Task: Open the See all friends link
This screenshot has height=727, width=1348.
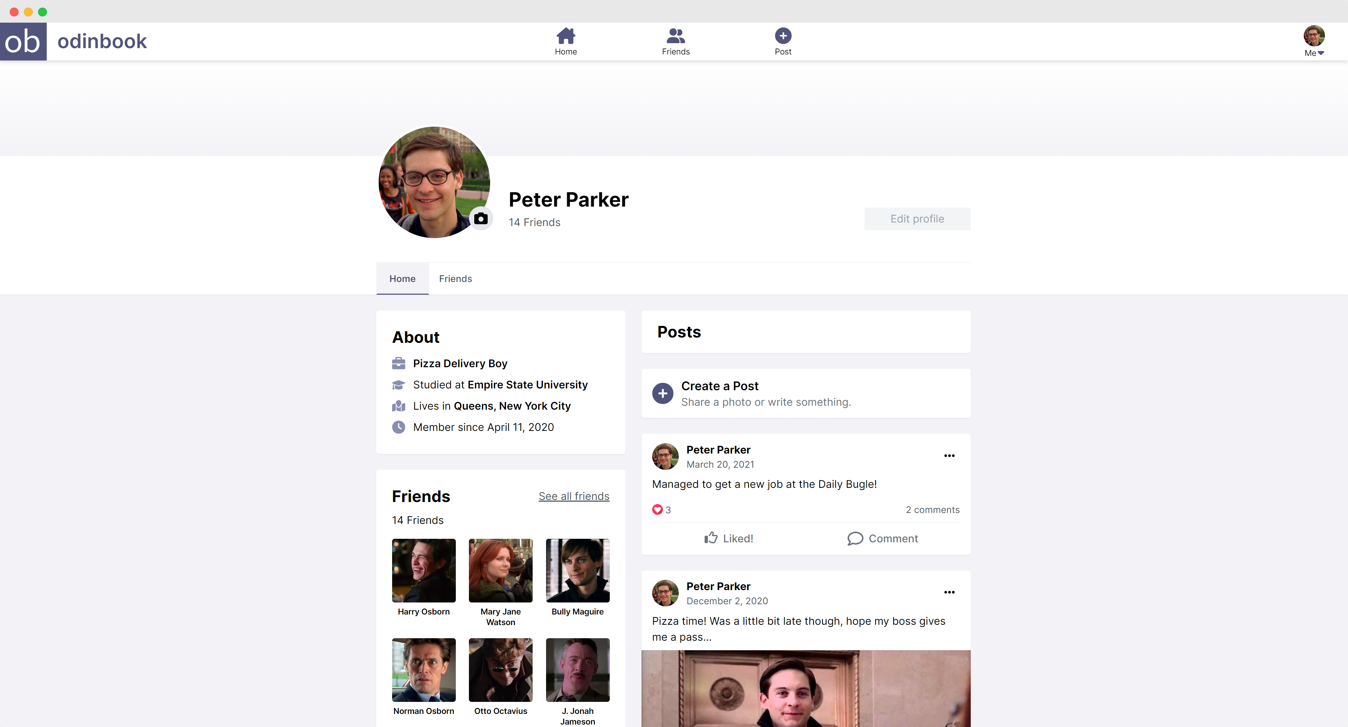Action: coord(574,496)
